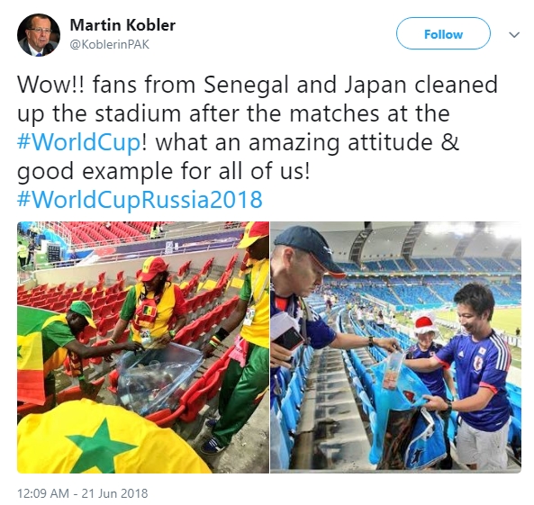This screenshot has height=505, width=534.
Task: View the Senegal fans cleaning photo
Action: [143, 347]
